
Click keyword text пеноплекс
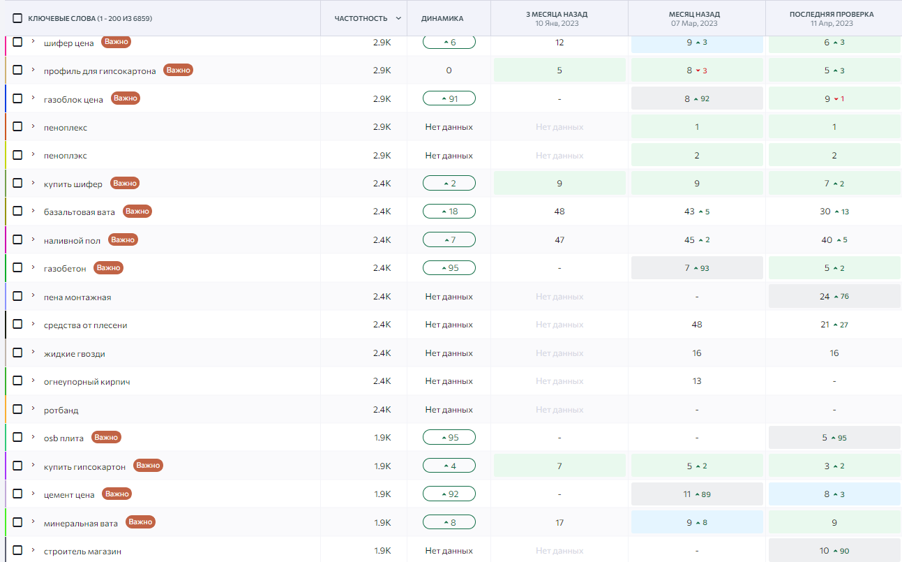click(66, 128)
